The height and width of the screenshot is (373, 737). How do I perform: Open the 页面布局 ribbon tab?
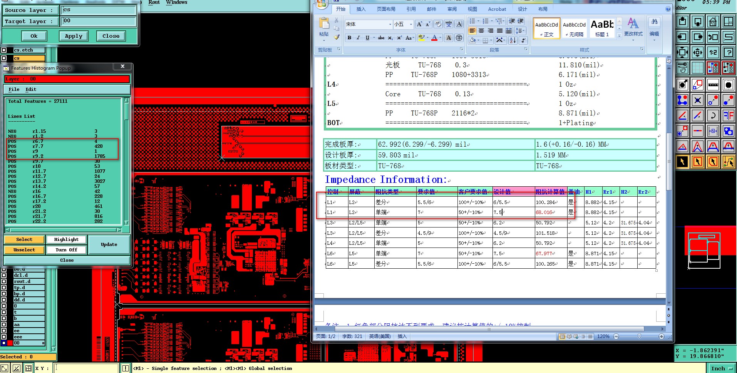coord(386,9)
